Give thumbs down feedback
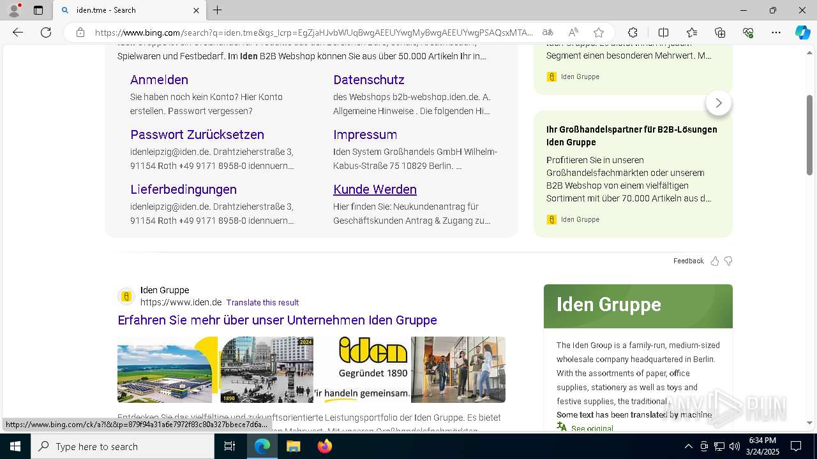 click(728, 261)
